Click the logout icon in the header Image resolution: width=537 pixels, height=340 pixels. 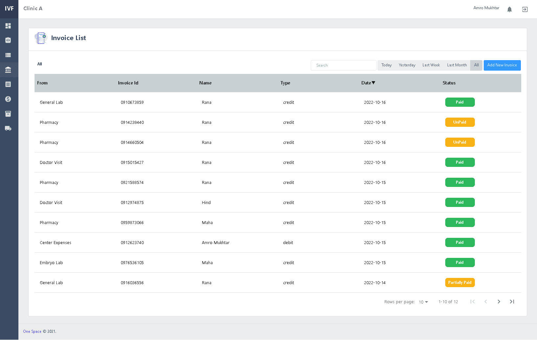(x=525, y=9)
